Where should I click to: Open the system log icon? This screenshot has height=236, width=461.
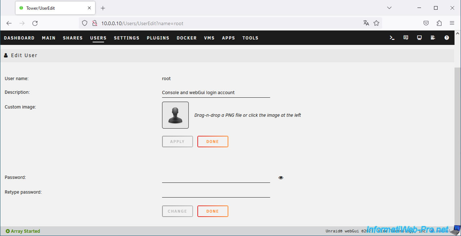tap(433, 38)
